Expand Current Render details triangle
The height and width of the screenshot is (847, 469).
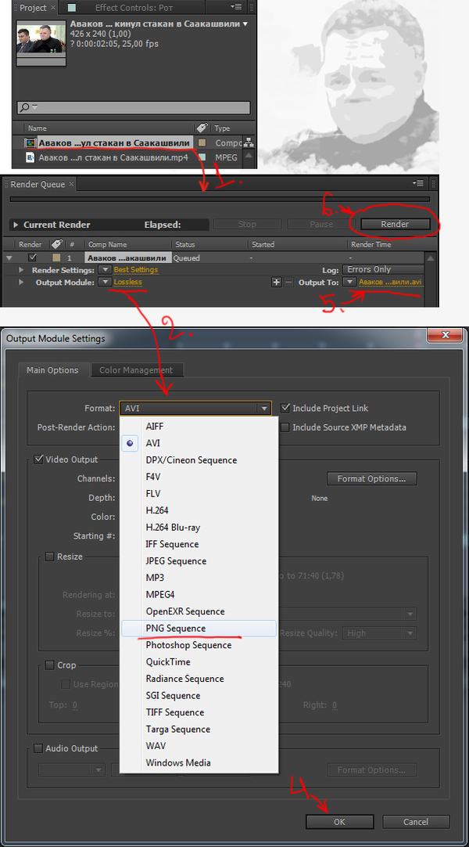point(16,225)
